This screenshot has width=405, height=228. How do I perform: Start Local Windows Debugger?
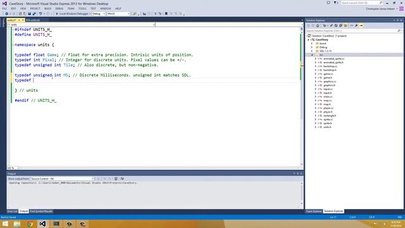[x=72, y=14]
